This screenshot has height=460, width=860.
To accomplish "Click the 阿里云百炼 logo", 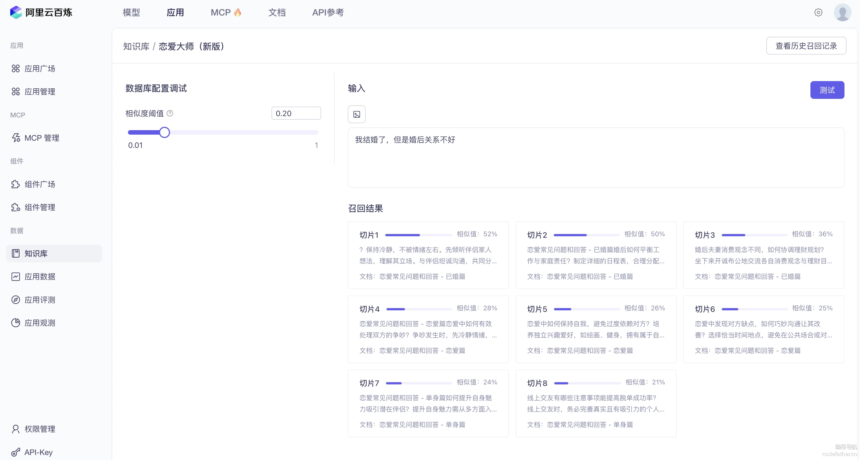I will coord(41,12).
